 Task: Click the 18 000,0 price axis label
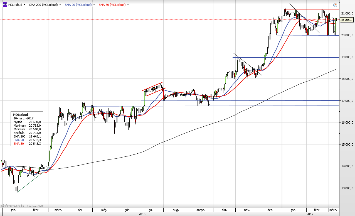(x=347, y=79)
